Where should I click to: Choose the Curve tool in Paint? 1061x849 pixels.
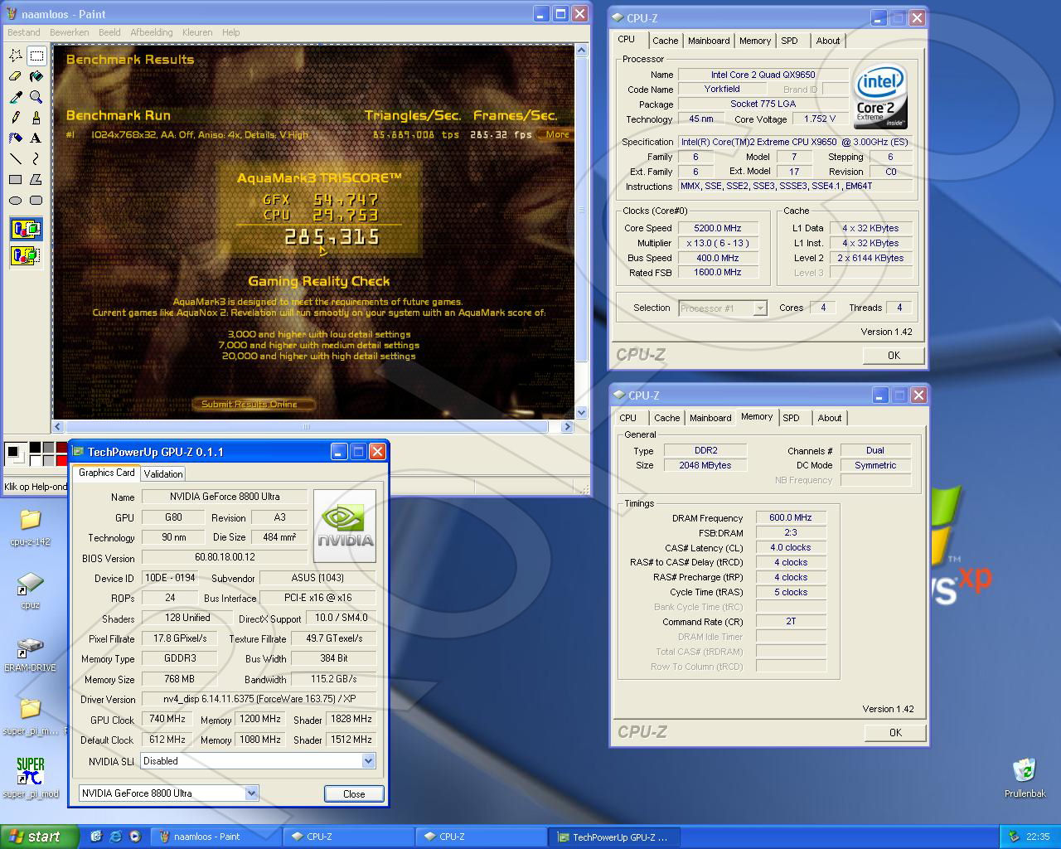pos(36,158)
